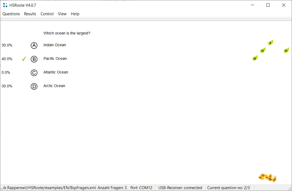The width and height of the screenshot is (292, 191).
Task: Click the fallen orange leaf numbered 11
Action: click(262, 176)
